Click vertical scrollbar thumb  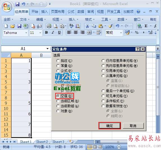coord(158,87)
